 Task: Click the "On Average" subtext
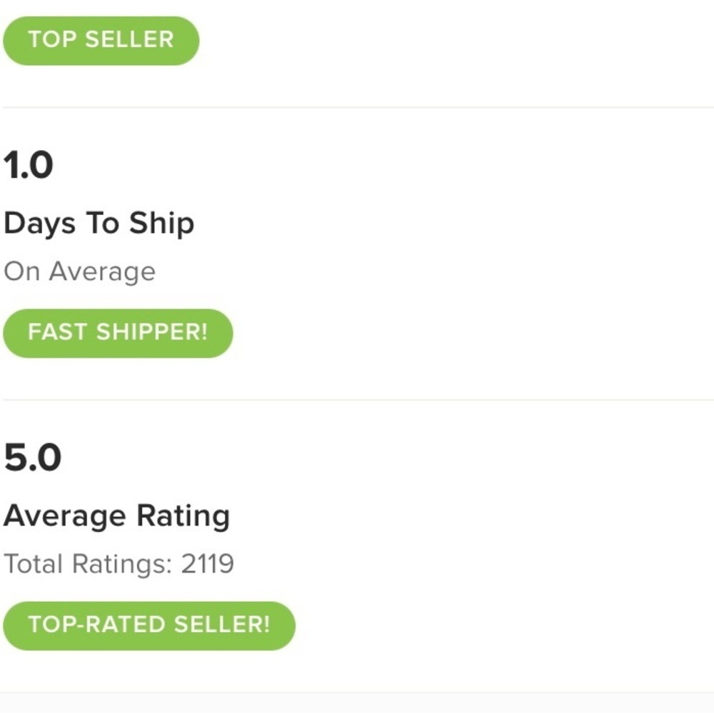point(79,272)
